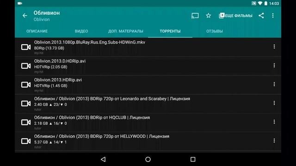Image resolution: width=296 pixels, height=166 pixels.
Task: Select Oblivion.2013.D.HDRip.avi title
Action: pos(60,61)
